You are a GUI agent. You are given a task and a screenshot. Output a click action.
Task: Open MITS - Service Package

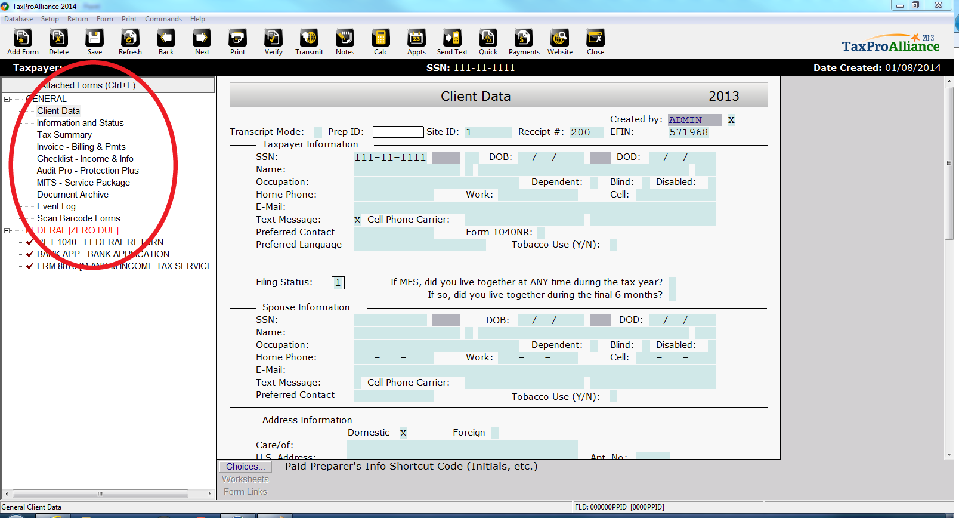click(83, 183)
